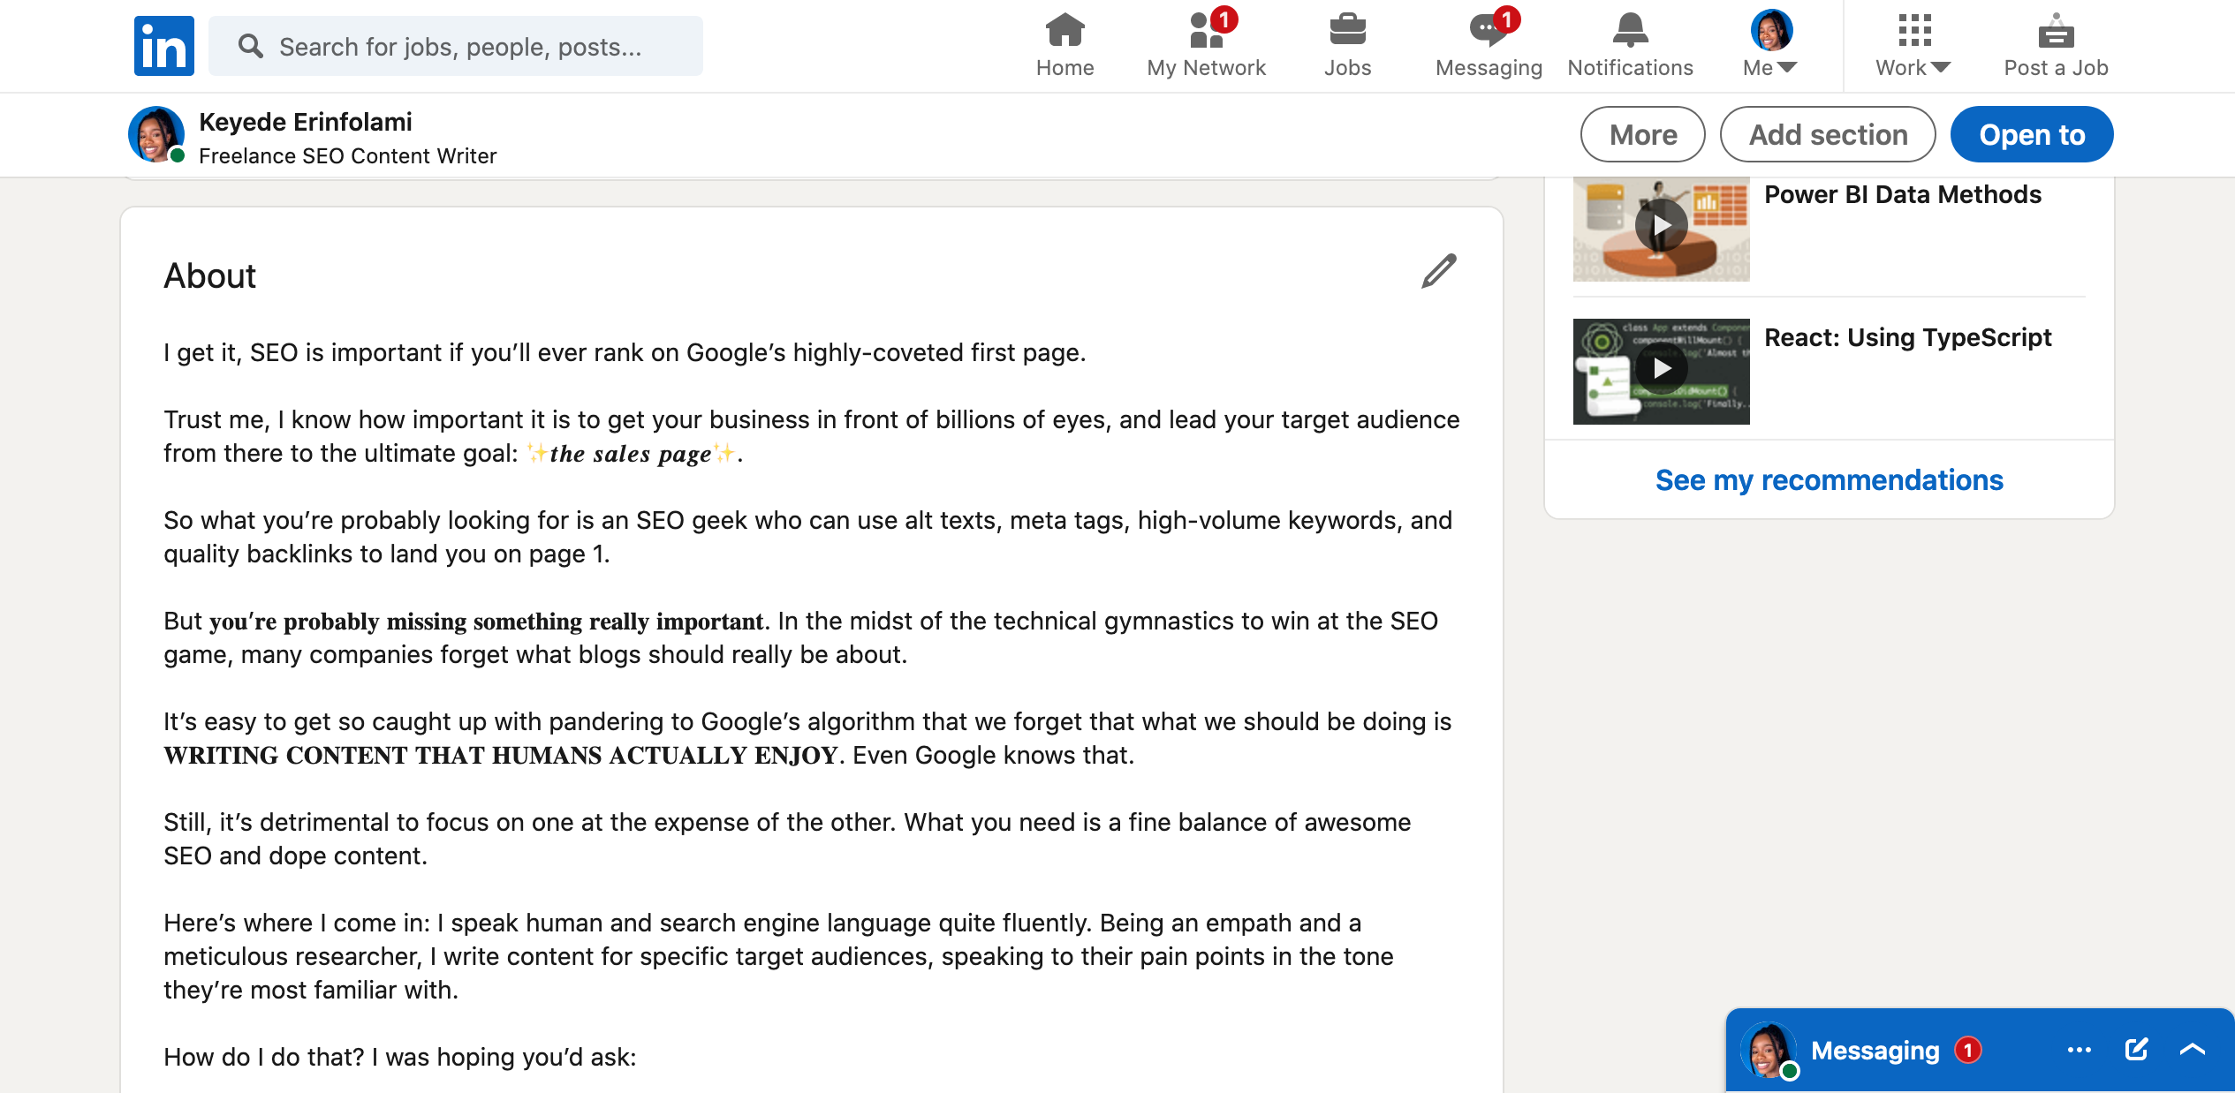Click the Open to button

click(2031, 134)
